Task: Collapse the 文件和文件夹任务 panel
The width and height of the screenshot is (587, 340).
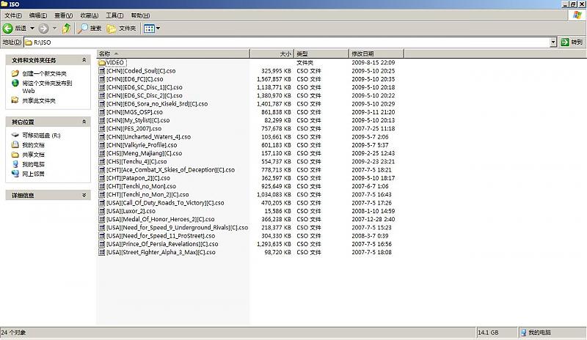Action: (x=84, y=60)
